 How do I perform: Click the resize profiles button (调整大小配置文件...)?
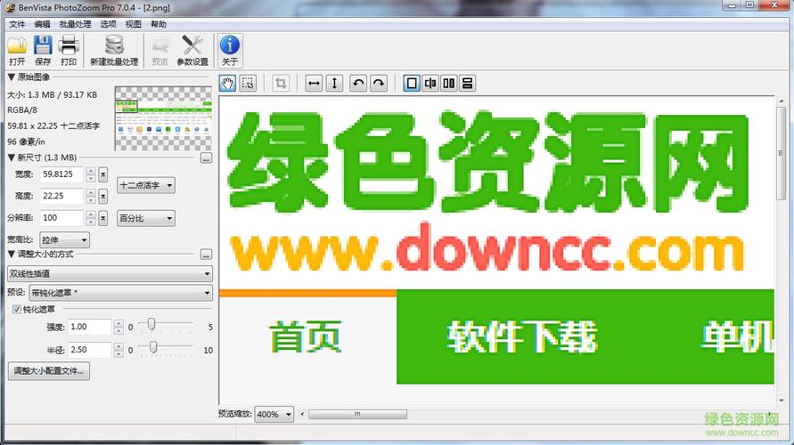coord(49,370)
